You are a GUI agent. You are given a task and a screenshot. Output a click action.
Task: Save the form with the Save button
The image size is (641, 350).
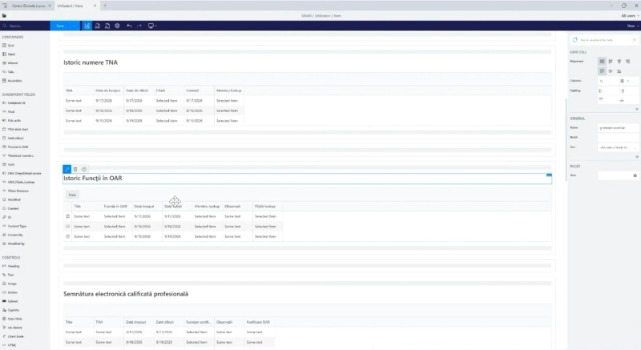pos(60,26)
